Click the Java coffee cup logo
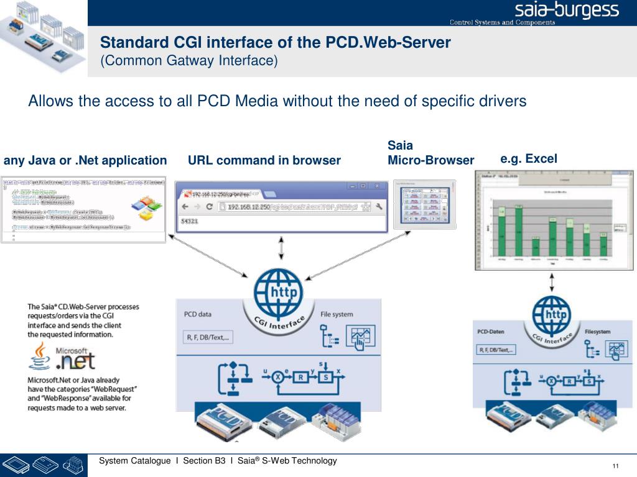The image size is (637, 477). [x=40, y=356]
